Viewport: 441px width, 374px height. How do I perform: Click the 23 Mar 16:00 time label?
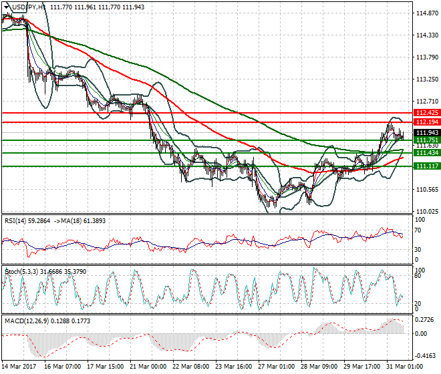point(233,367)
